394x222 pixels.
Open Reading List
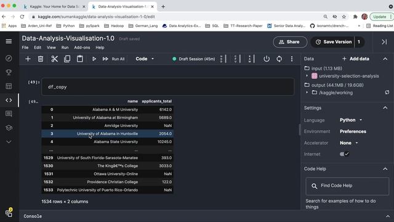380,26
